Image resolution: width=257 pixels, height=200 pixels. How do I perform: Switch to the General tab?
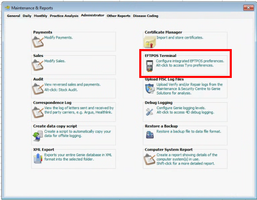click(x=13, y=16)
